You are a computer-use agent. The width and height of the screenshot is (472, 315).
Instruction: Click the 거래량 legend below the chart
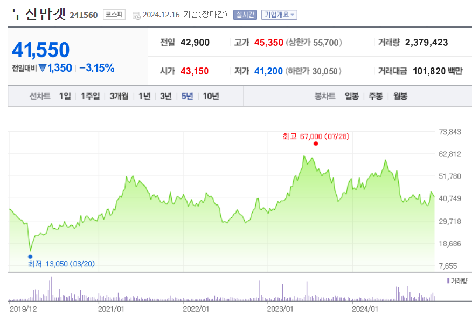pos(457,281)
